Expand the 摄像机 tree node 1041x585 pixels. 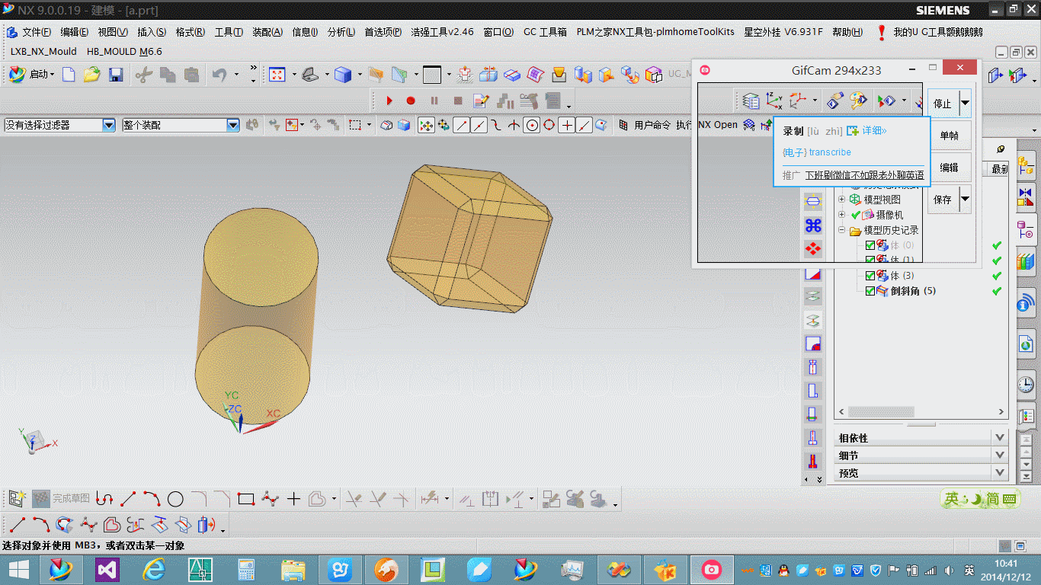(x=842, y=215)
